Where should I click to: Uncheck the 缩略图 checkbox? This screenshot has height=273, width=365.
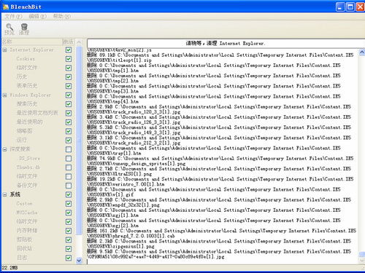(x=69, y=131)
